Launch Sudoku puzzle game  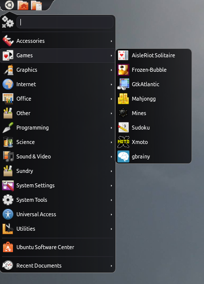click(x=153, y=128)
